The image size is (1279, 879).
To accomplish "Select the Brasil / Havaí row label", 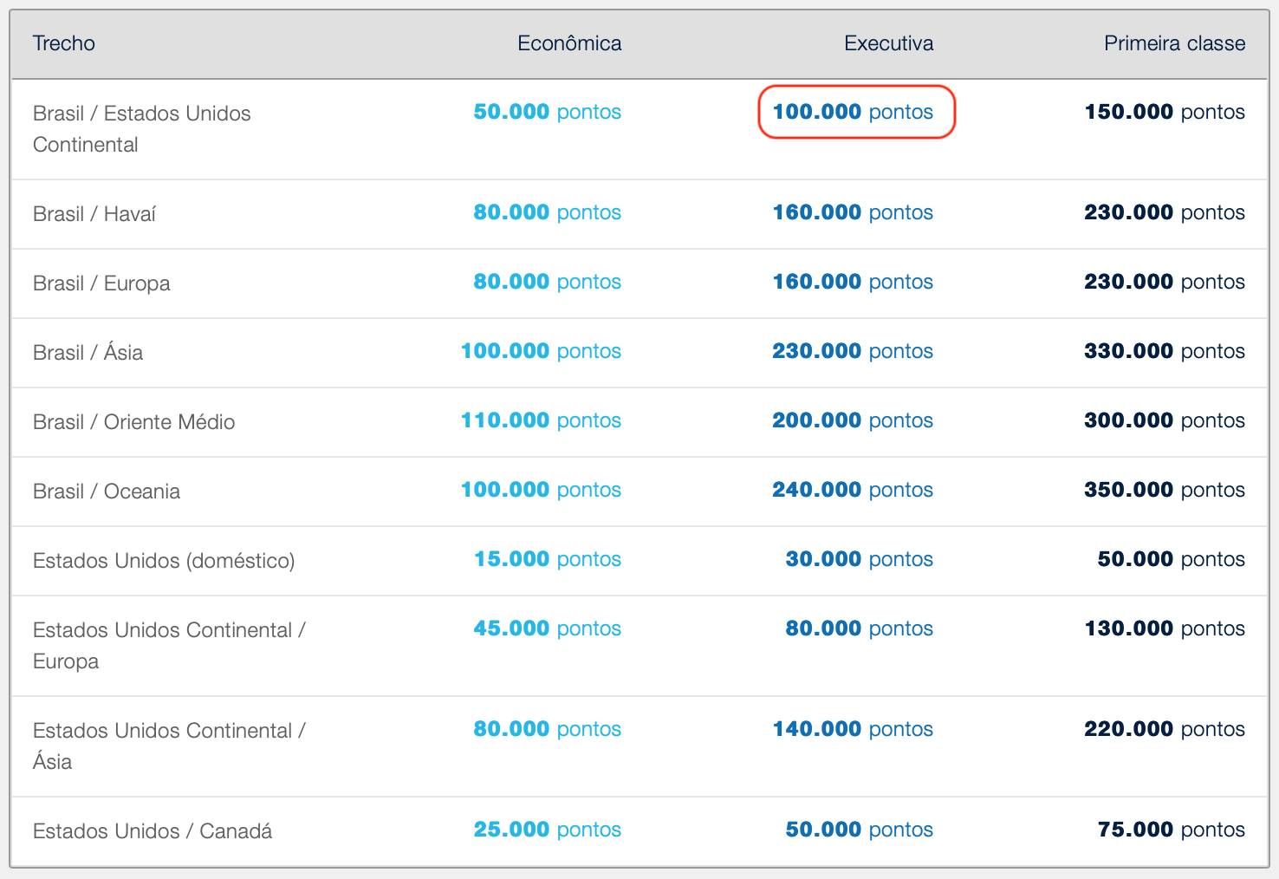I will [x=94, y=213].
